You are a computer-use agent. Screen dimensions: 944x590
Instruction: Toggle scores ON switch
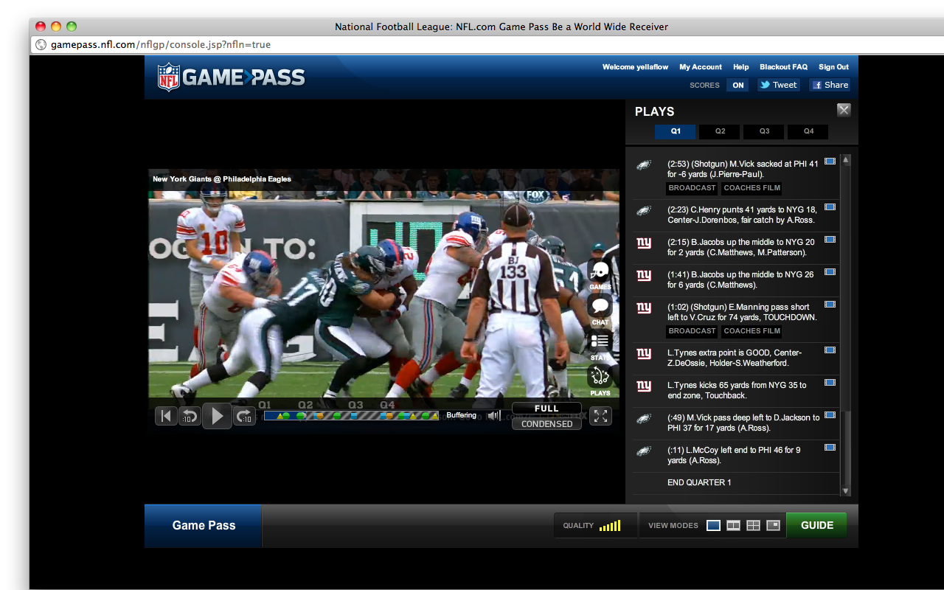tap(737, 85)
